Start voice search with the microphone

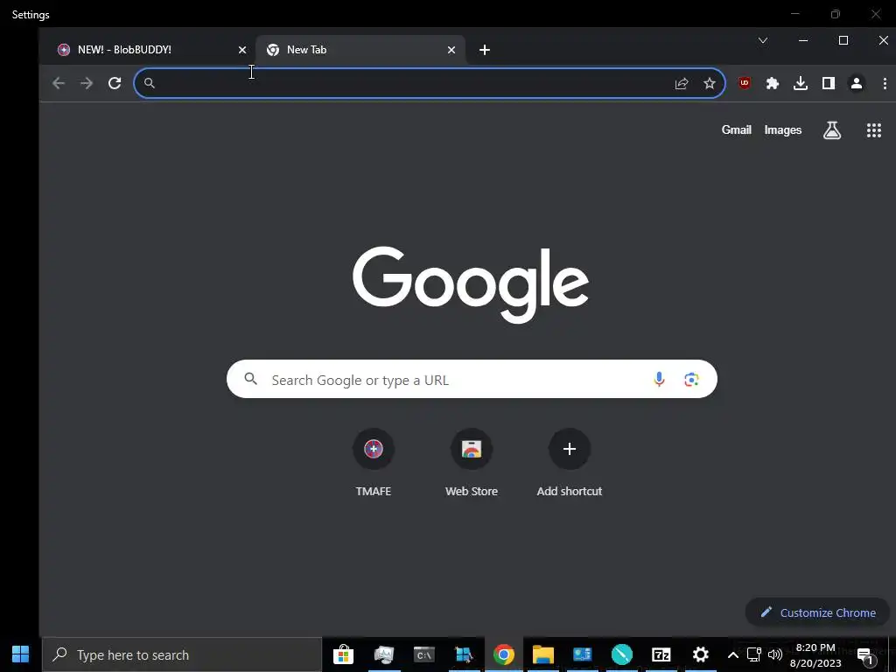pyautogui.click(x=659, y=379)
